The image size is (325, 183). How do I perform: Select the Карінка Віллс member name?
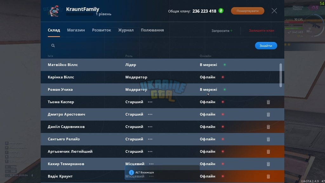point(61,77)
